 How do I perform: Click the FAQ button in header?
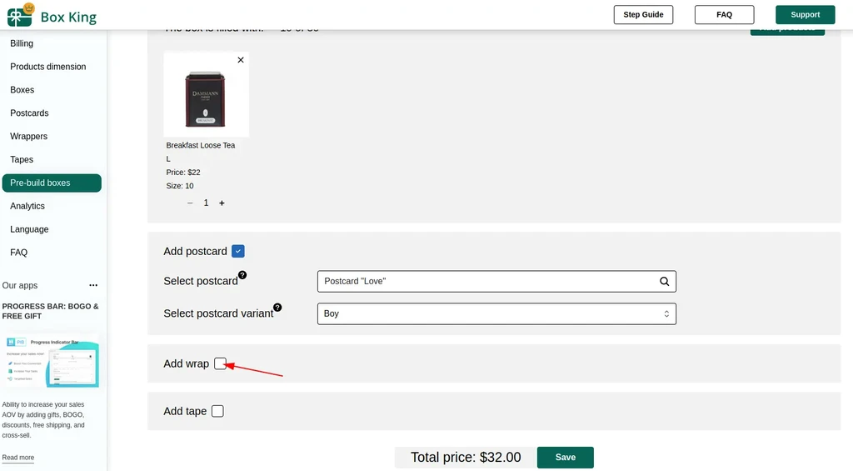pos(724,15)
